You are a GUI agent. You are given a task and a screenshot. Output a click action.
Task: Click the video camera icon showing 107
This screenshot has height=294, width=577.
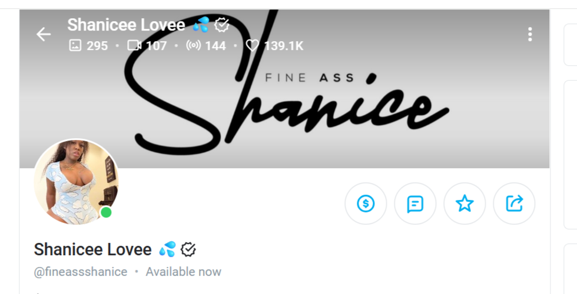[134, 45]
